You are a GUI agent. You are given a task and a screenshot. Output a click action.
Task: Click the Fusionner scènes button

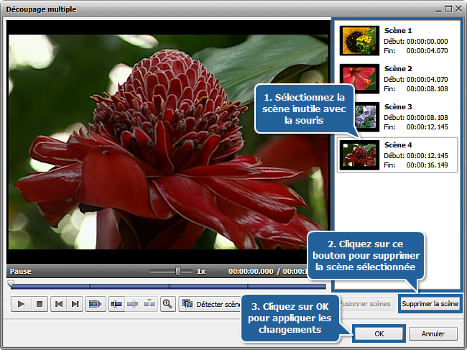pyautogui.click(x=366, y=304)
